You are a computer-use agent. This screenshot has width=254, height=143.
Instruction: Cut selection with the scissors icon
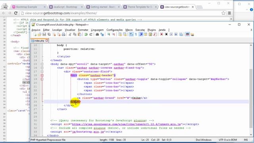70,35
